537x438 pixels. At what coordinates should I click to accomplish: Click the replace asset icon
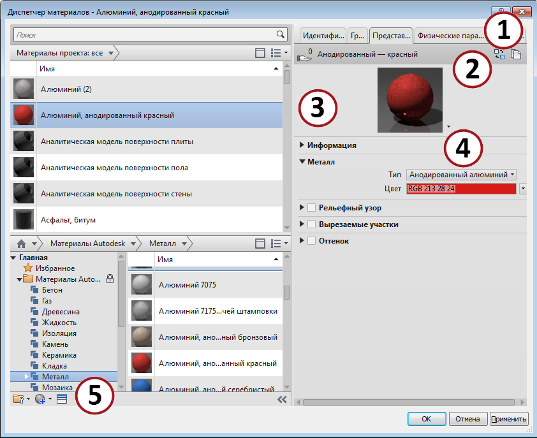coord(499,54)
